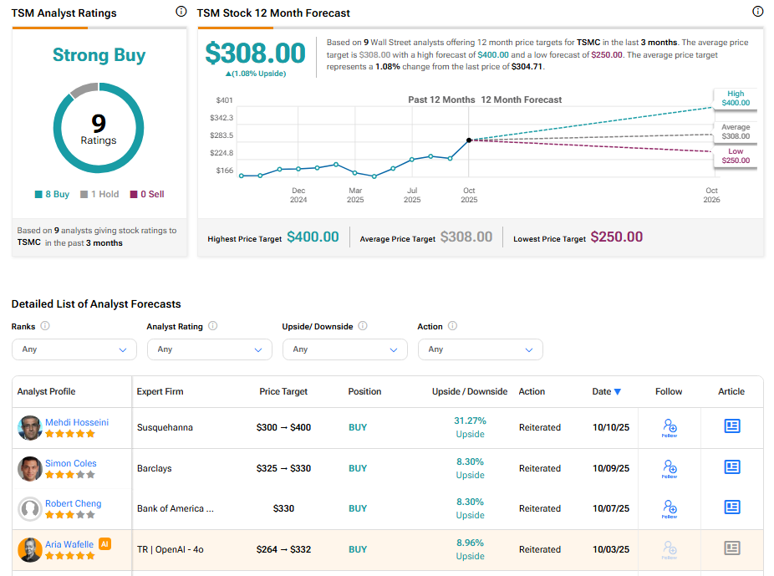
Task: Open article for Bank of America rating
Action: [732, 507]
